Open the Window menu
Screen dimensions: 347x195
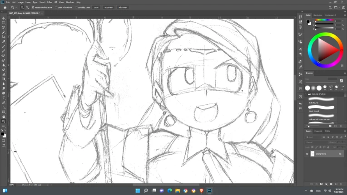pyautogui.click(x=69, y=2)
